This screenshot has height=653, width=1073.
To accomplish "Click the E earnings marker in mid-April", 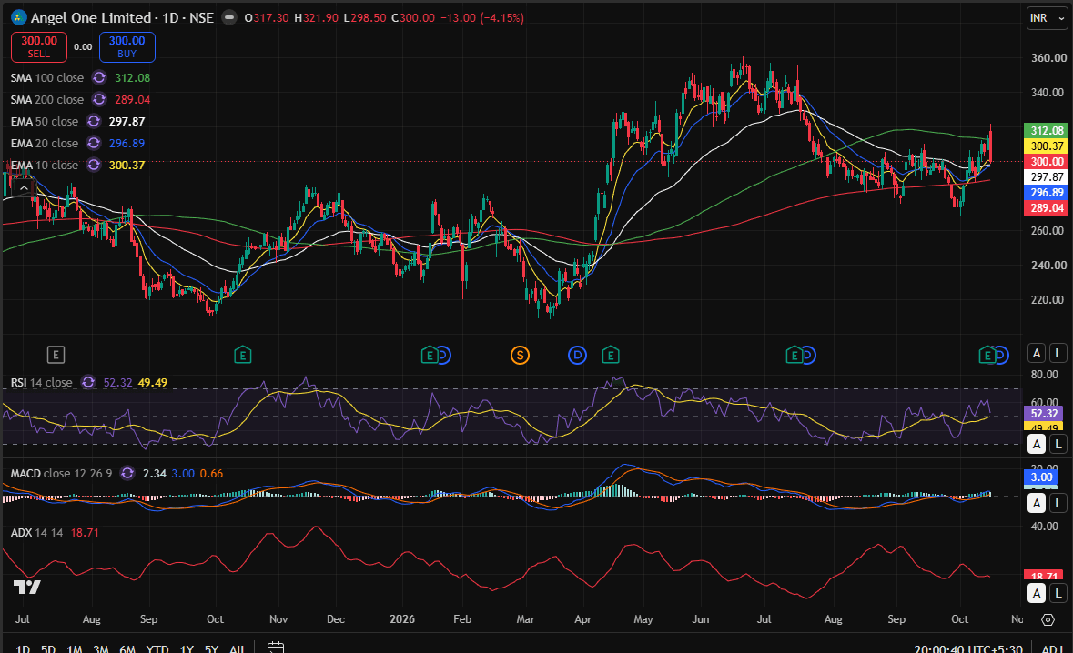I will point(611,355).
